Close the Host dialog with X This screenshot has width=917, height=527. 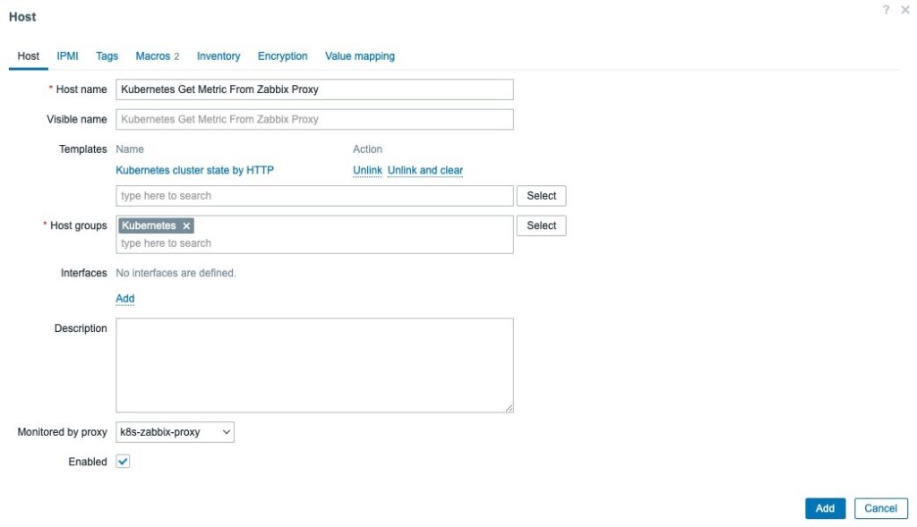[905, 10]
